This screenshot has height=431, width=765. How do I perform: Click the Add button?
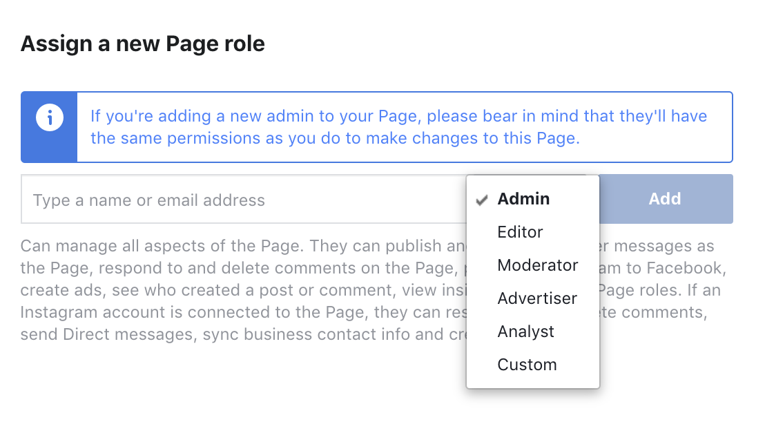(x=666, y=199)
